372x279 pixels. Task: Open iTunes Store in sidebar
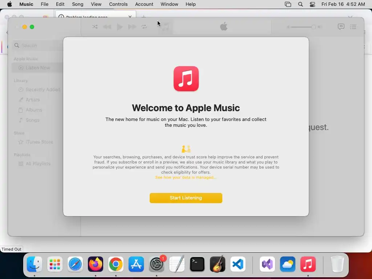coord(36,142)
